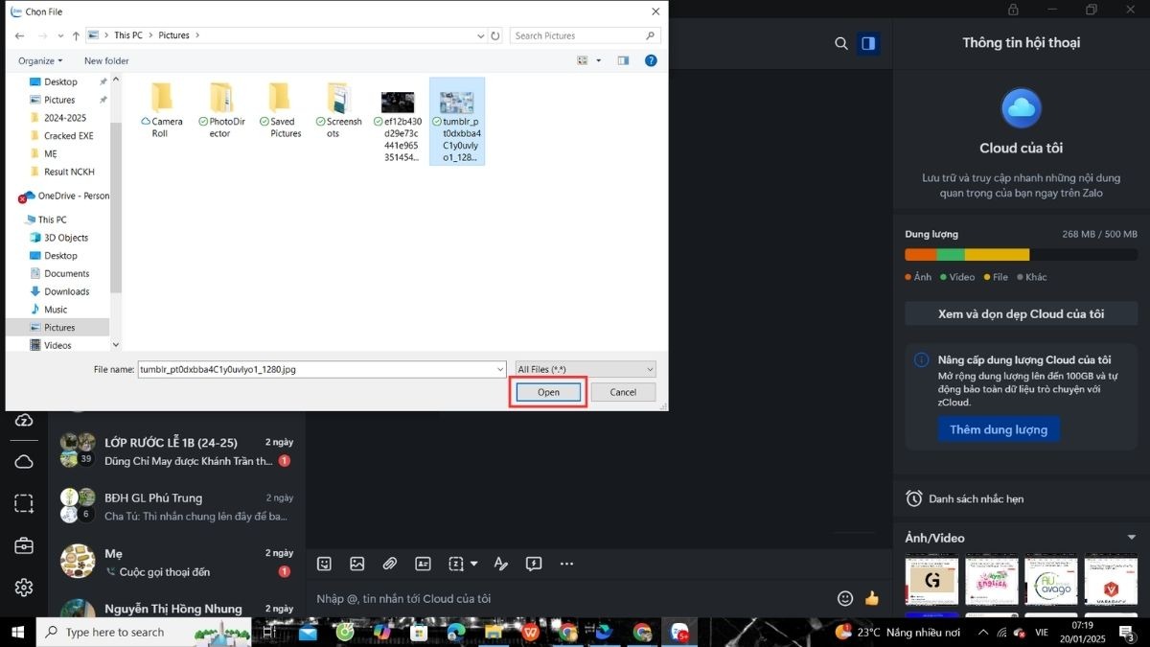Open the Organize dropdown menu
The width and height of the screenshot is (1150, 647).
point(40,60)
